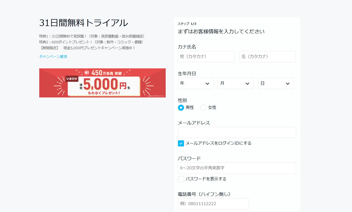Click the メールアドレス email input field

pos(237,132)
